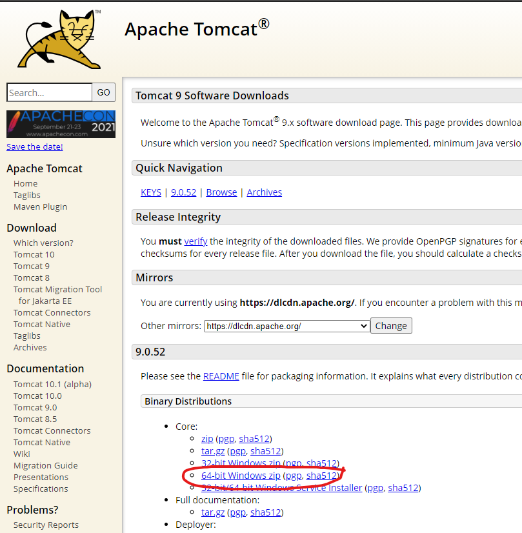Click the Change mirror button
This screenshot has width=522, height=533.
[x=391, y=326]
